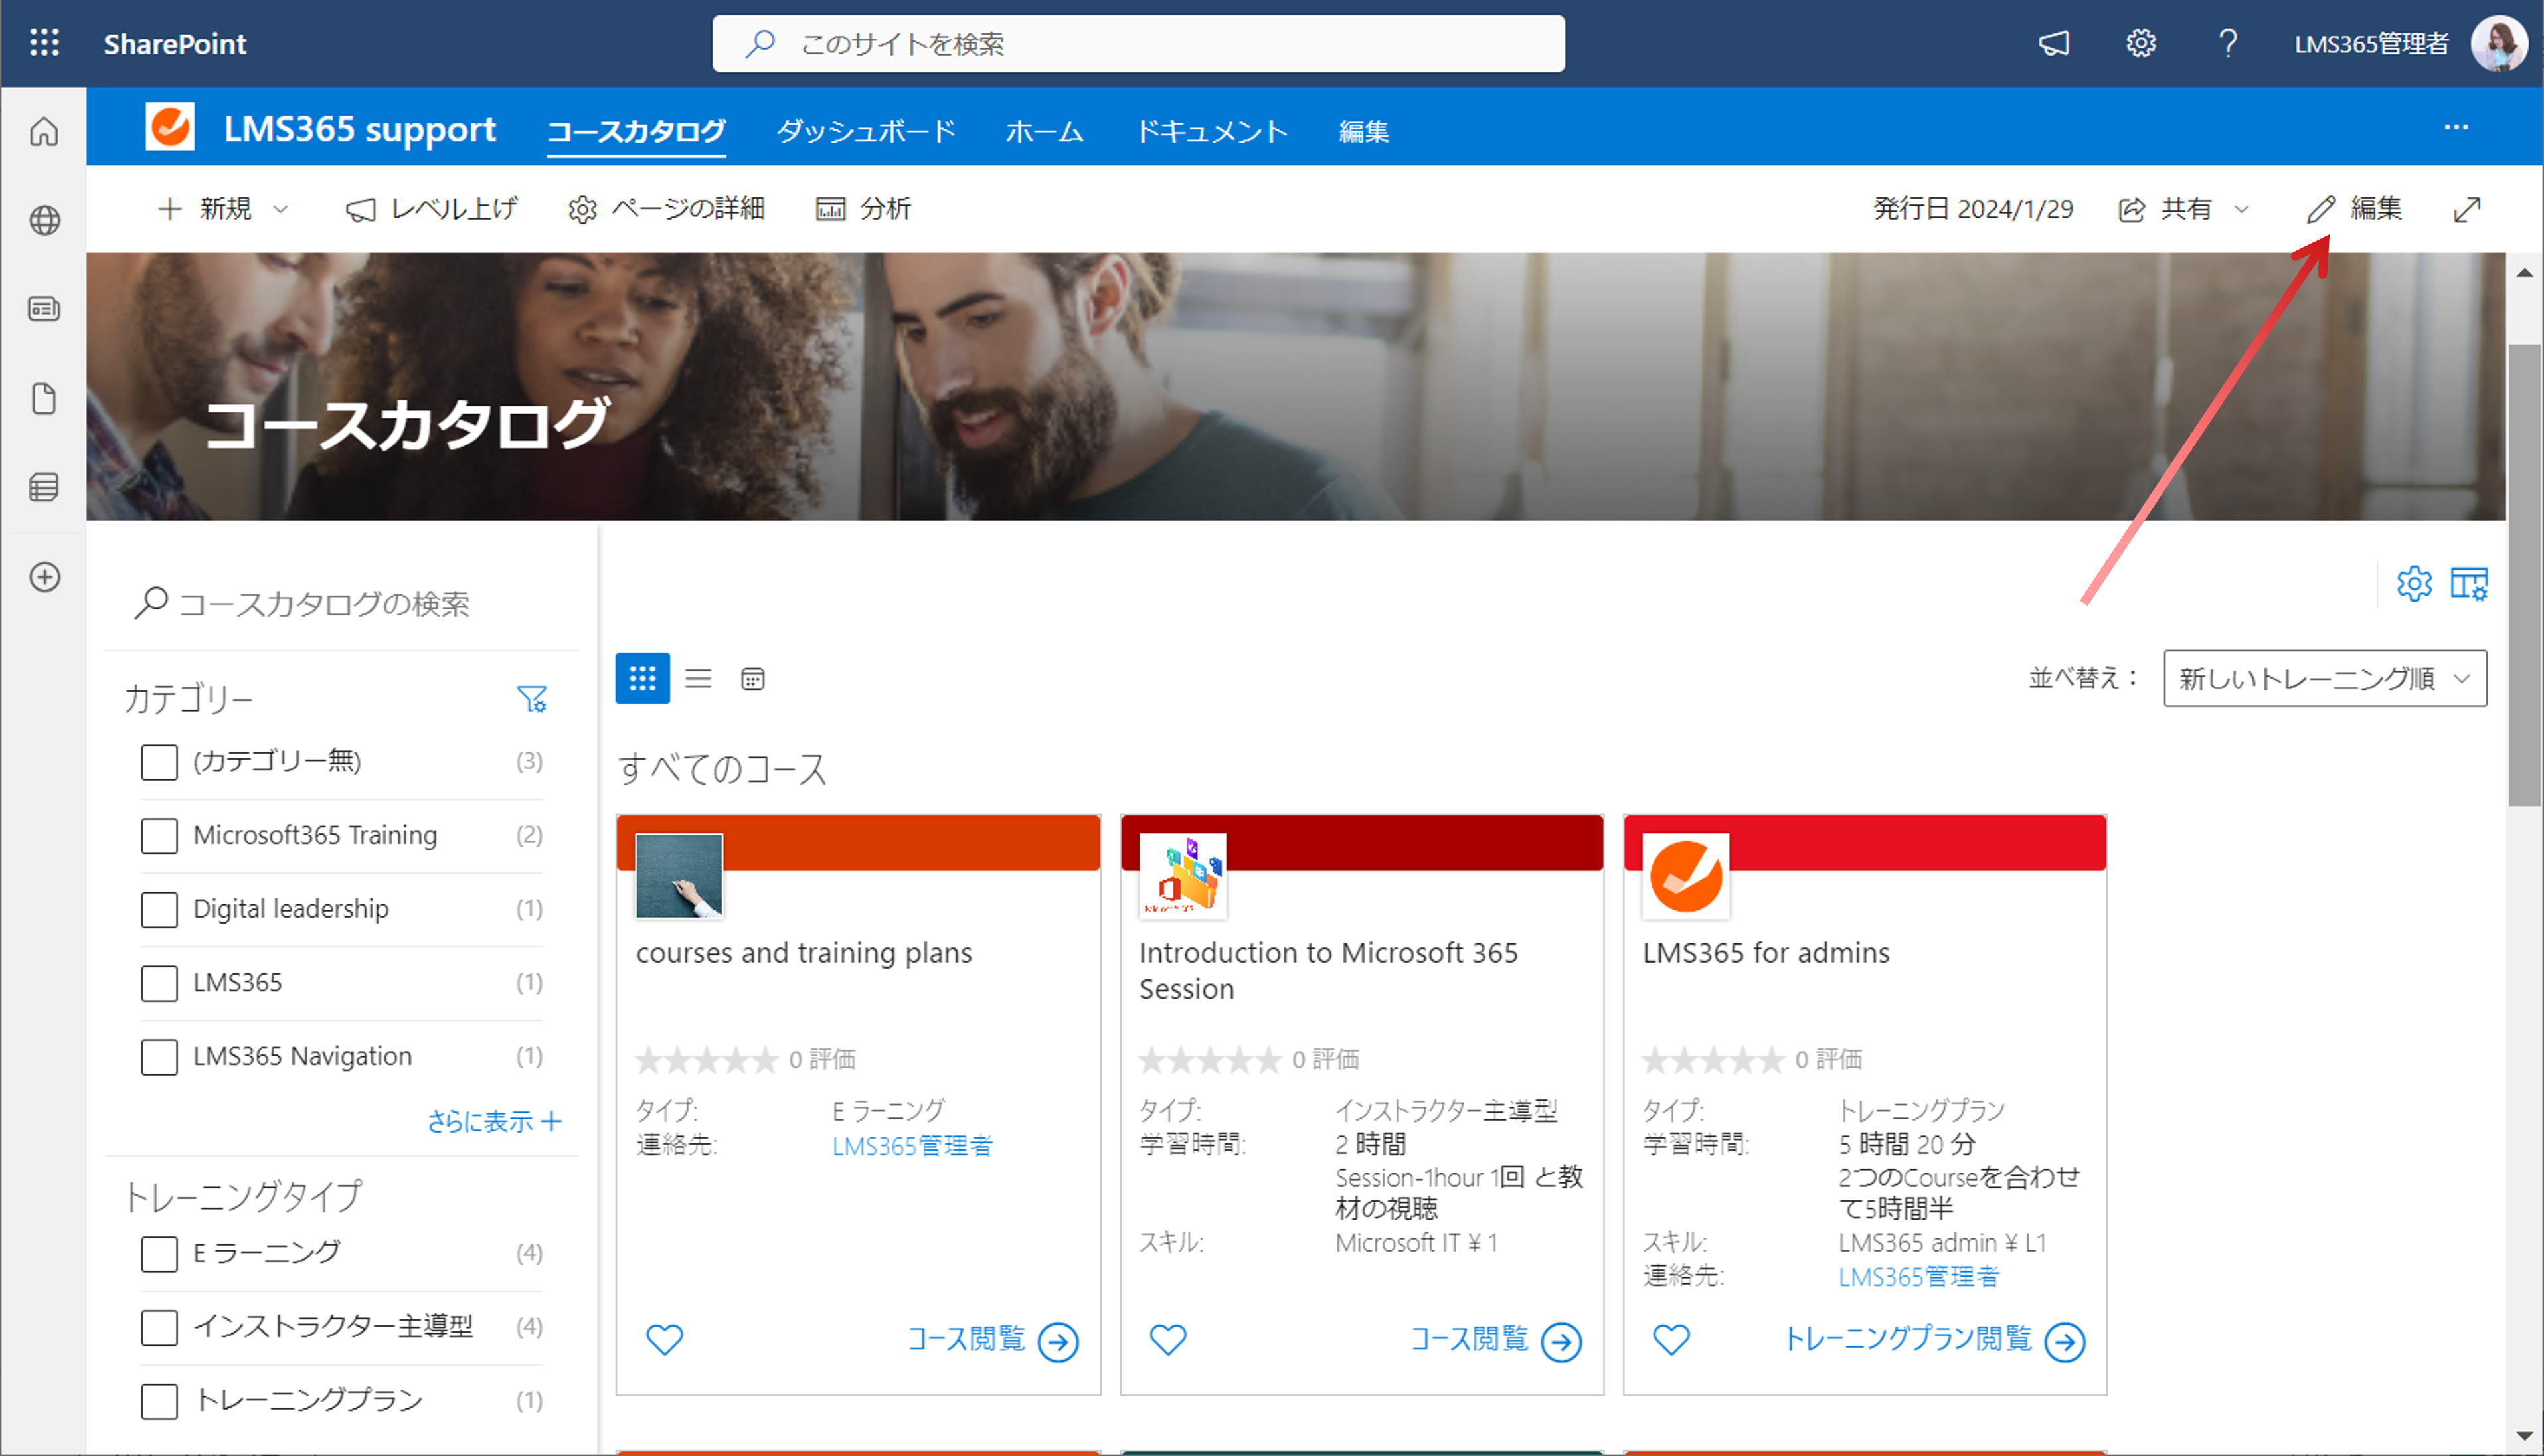Open My lists icon in left app bar

pos(44,487)
